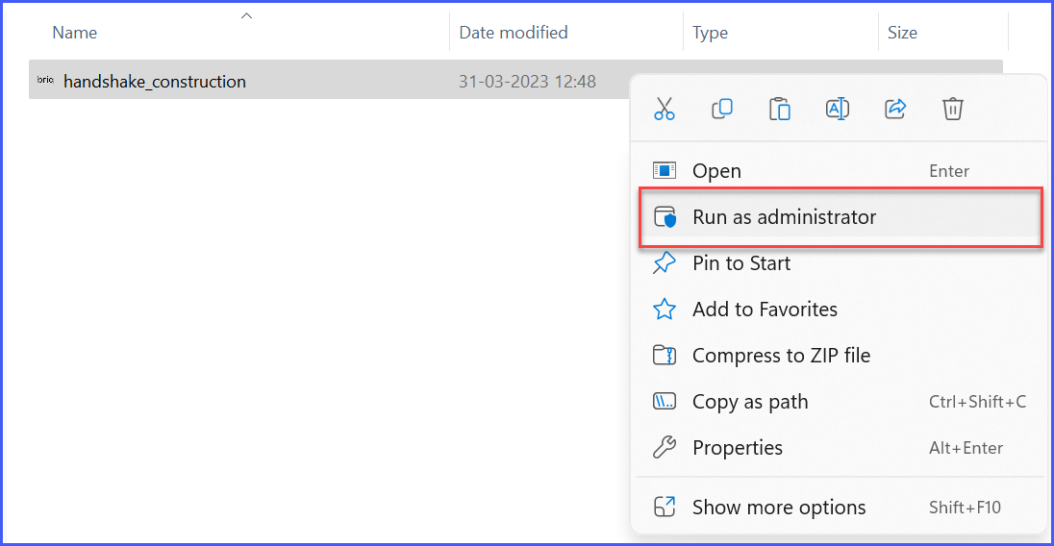Sort by the Name column header
The width and height of the screenshot is (1054, 546).
click(x=75, y=33)
